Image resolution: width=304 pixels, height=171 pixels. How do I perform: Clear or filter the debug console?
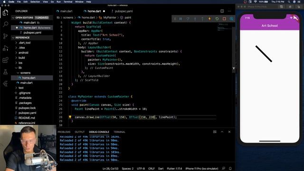click(215, 132)
